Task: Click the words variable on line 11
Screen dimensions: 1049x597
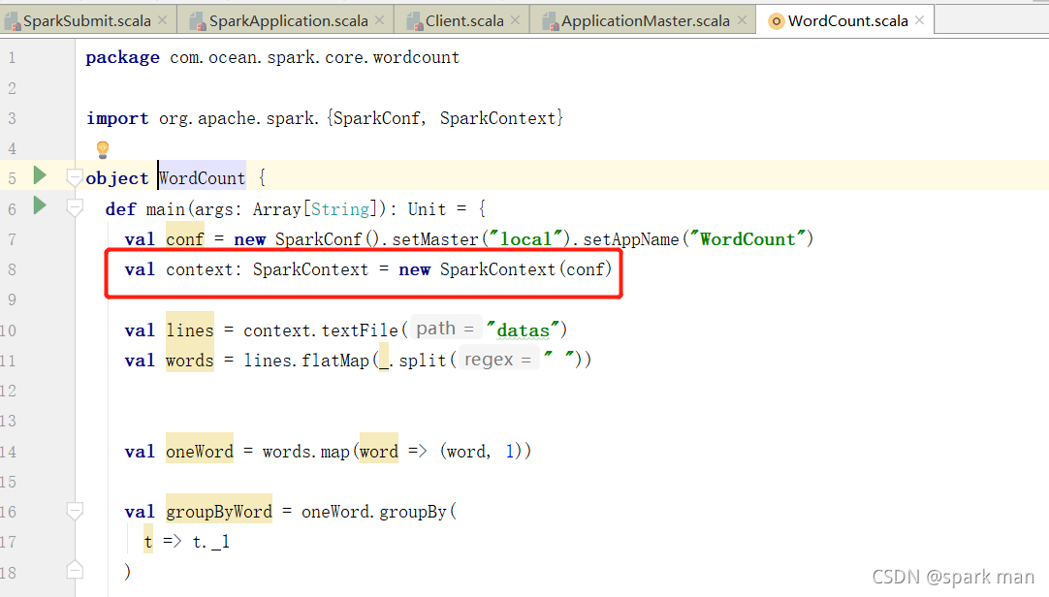Action: pyautogui.click(x=190, y=361)
